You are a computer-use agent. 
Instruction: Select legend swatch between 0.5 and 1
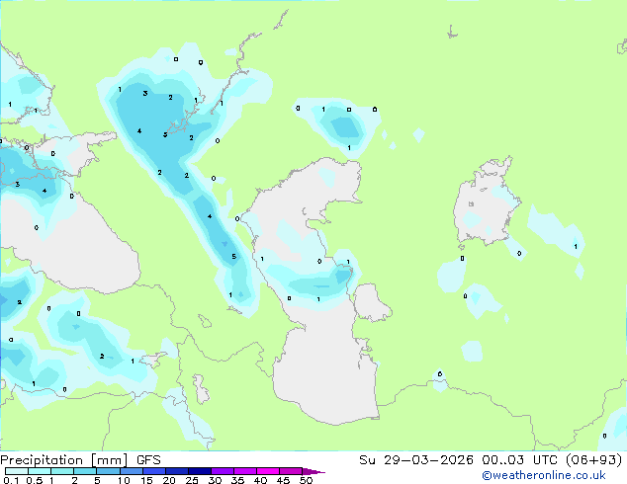point(40,471)
